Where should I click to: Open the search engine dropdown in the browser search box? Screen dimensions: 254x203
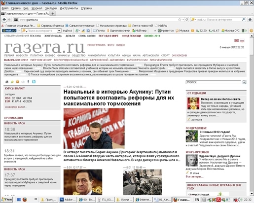point(193,20)
